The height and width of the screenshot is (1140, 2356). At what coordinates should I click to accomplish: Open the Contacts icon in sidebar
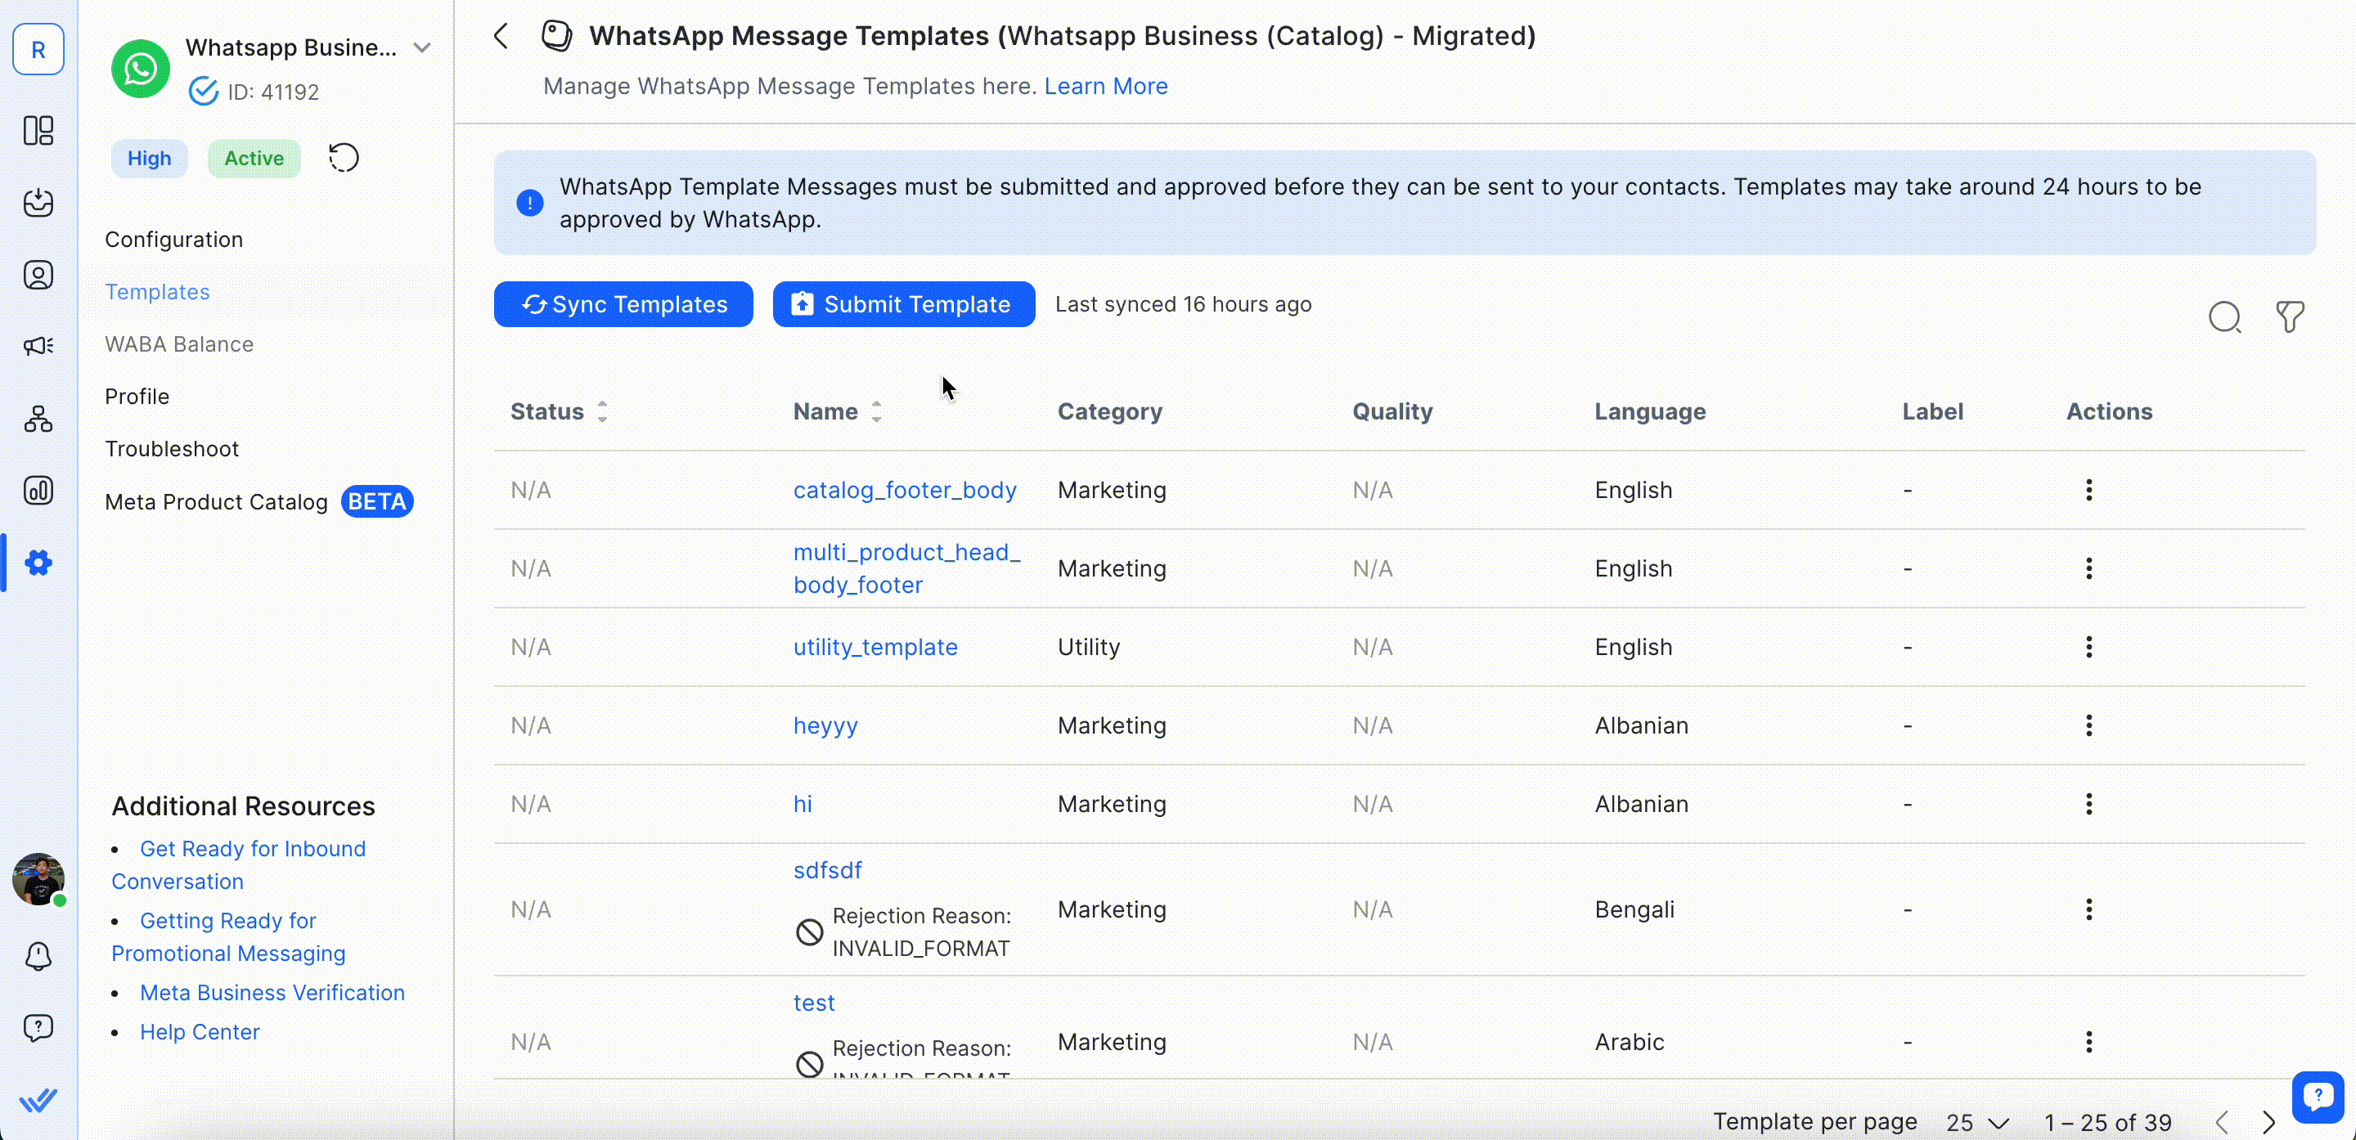click(x=38, y=274)
